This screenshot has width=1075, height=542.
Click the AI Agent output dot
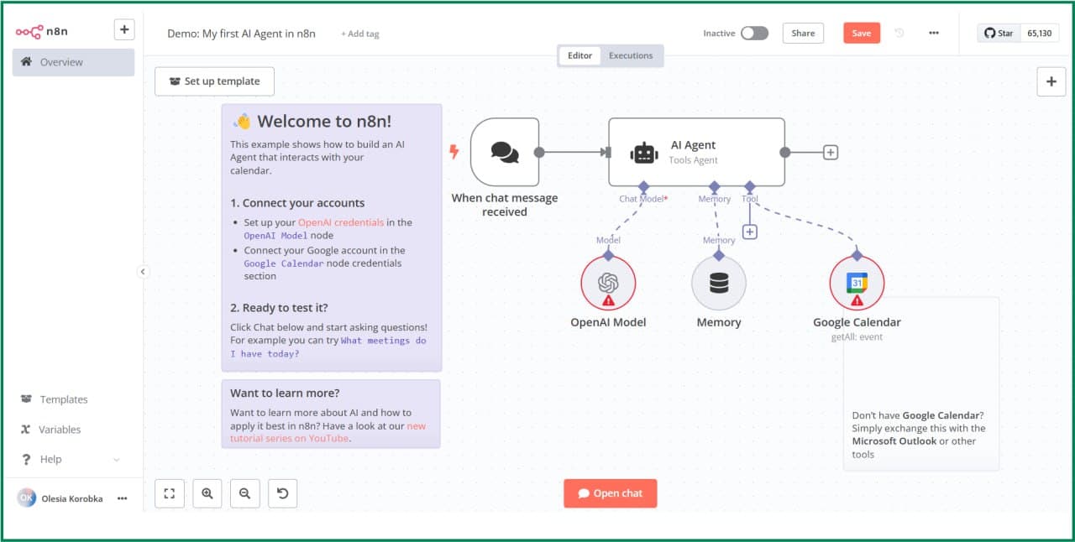tap(785, 153)
